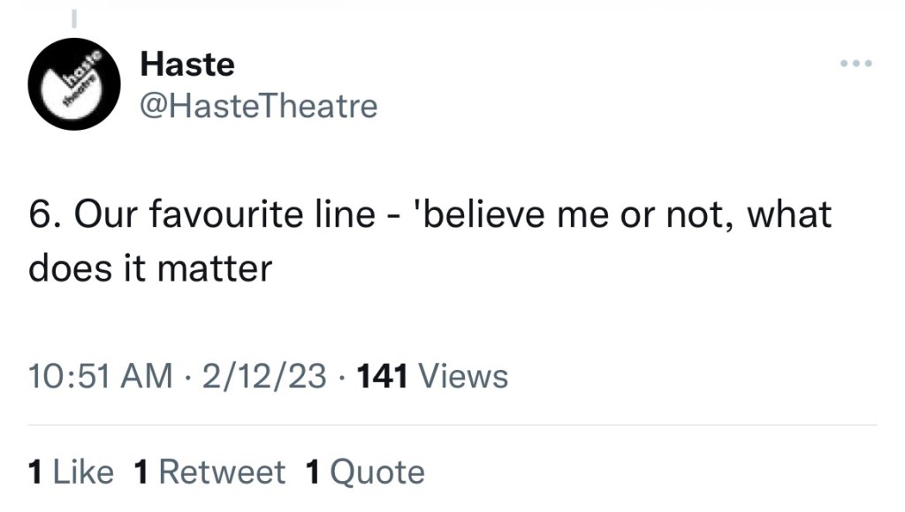Open the three-dot more options menu
905x512 pixels.
[856, 64]
